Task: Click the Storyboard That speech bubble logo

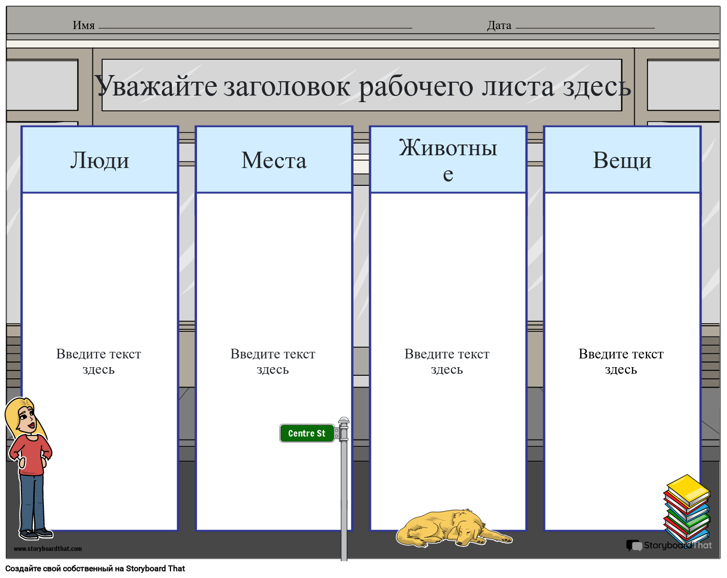Action: point(634,545)
